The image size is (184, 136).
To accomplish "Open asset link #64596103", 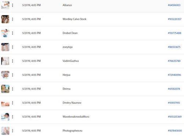I will [x=174, y=5].
